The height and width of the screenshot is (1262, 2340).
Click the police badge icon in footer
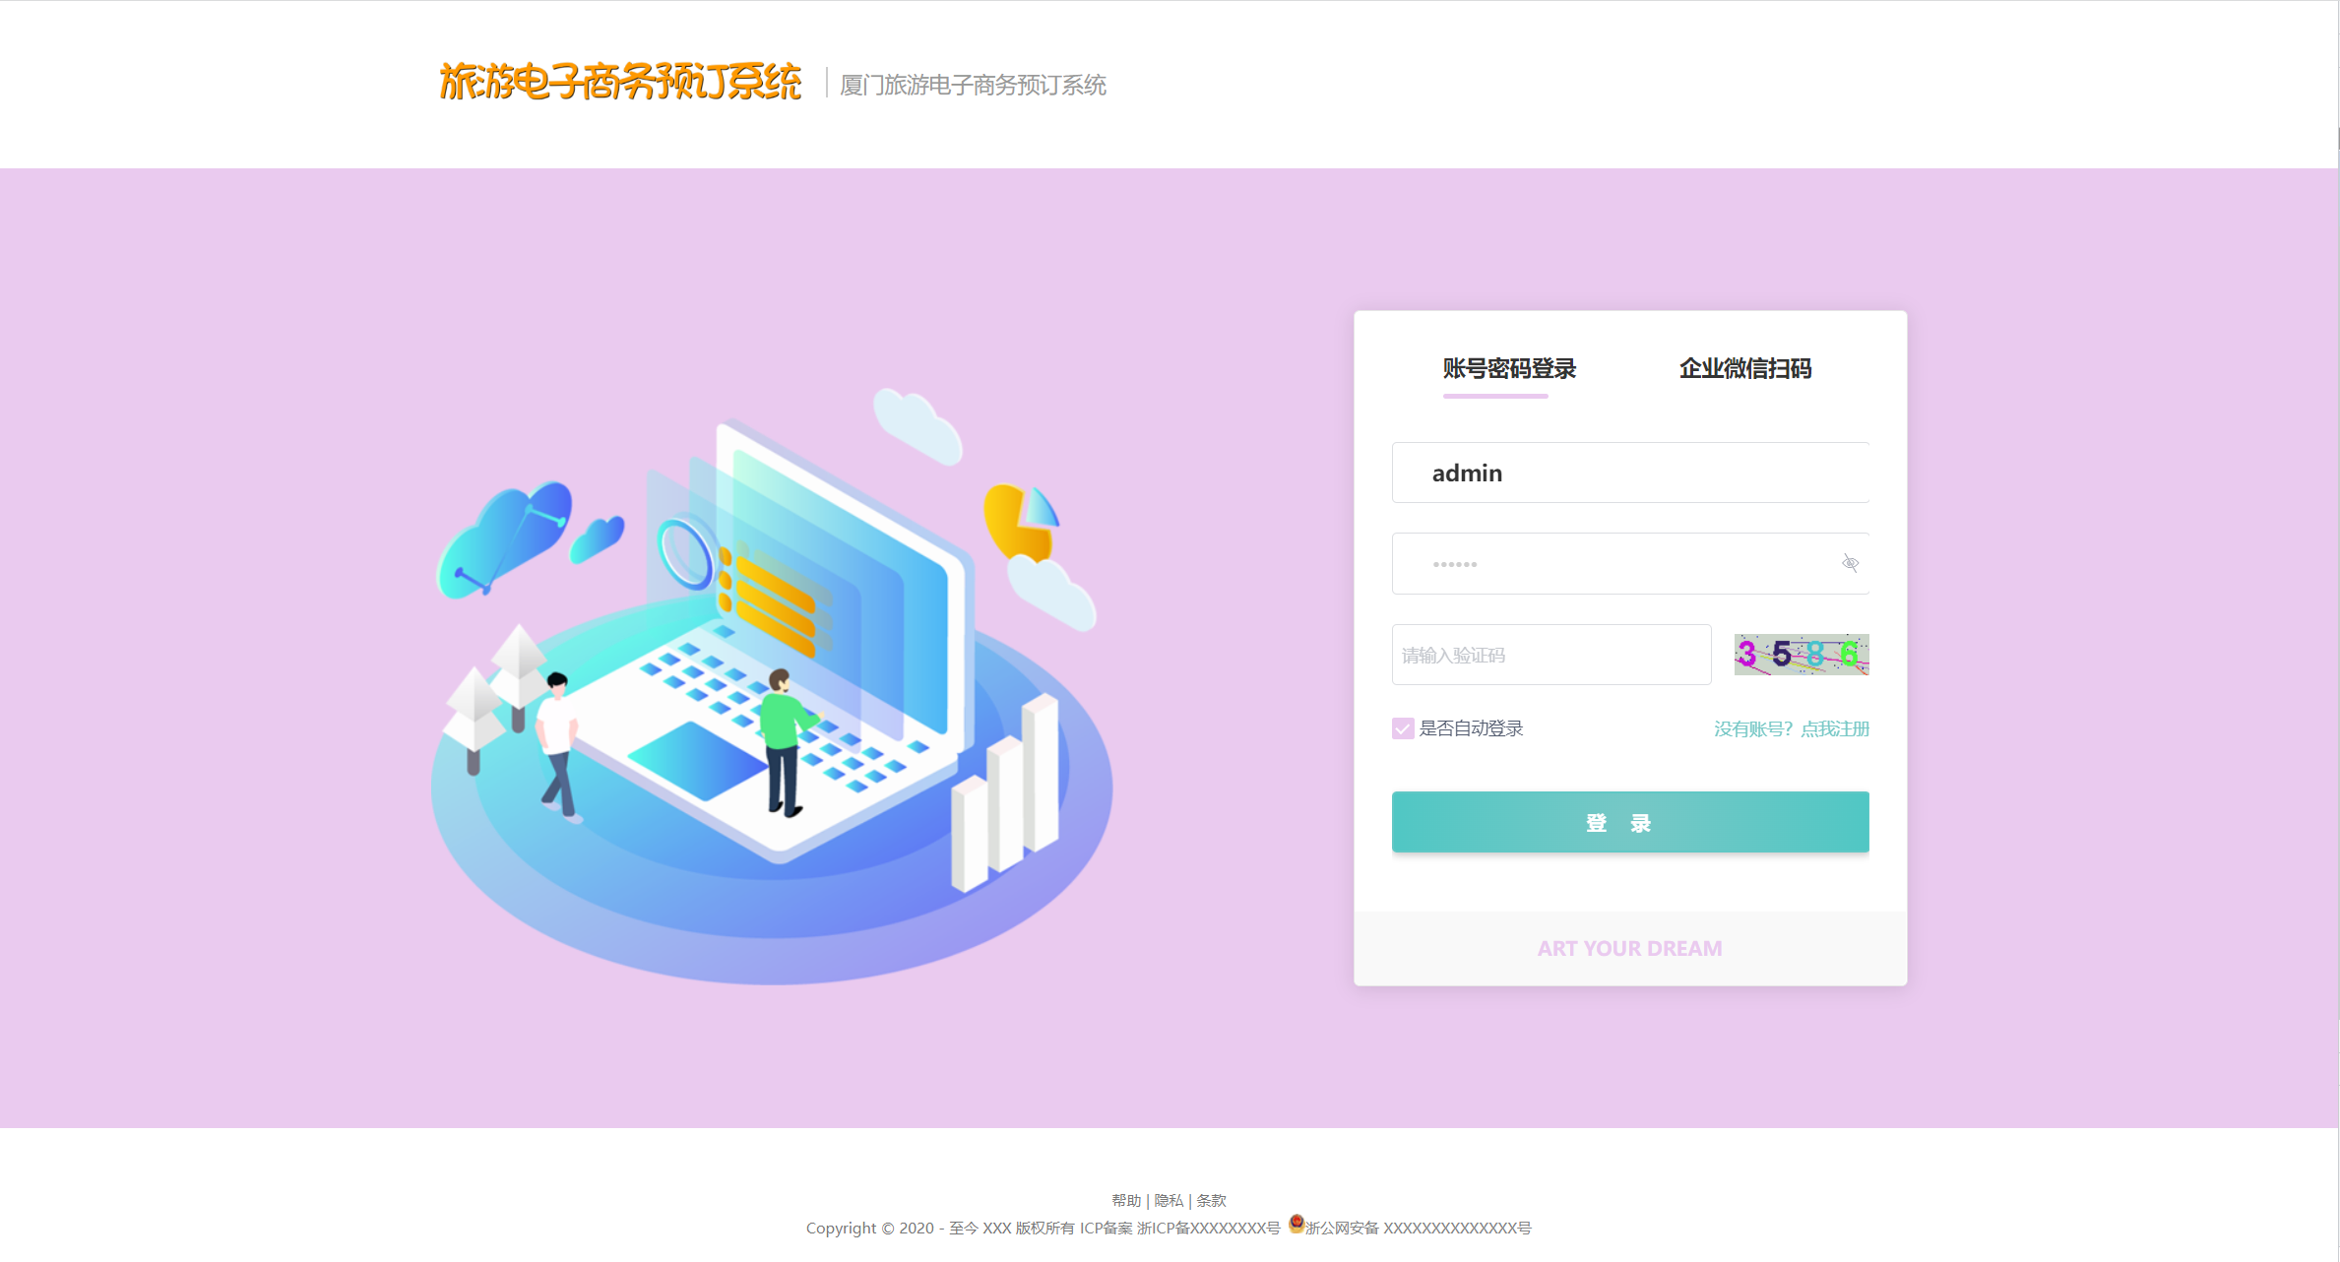pos(1296,1224)
